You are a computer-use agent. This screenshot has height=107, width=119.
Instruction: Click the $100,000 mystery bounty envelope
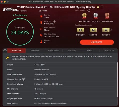[80, 30]
